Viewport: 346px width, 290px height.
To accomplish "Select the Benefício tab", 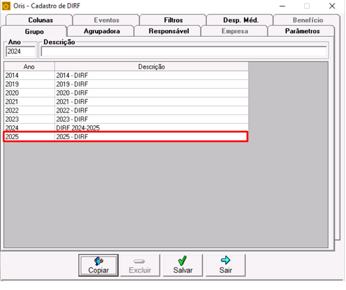I will [307, 20].
